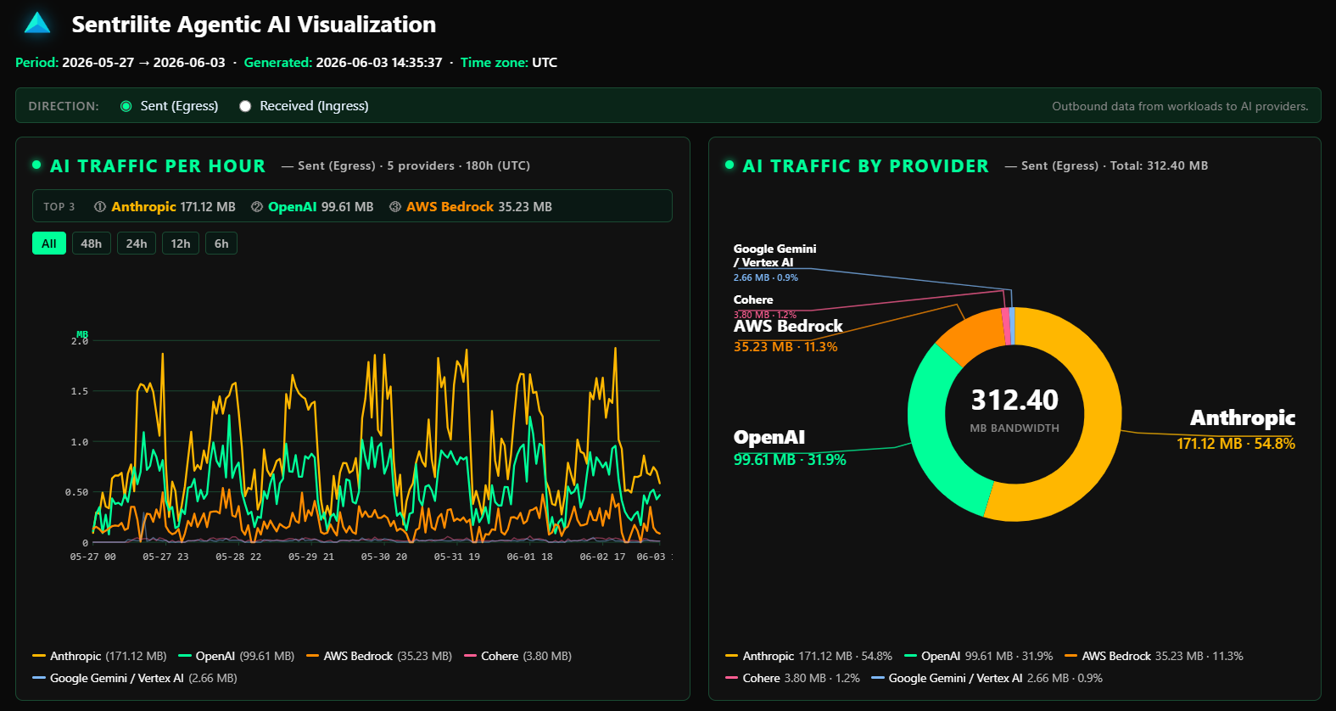
Task: Toggle AWS Bedrock 11.3% in provider legend
Action: pos(1154,656)
